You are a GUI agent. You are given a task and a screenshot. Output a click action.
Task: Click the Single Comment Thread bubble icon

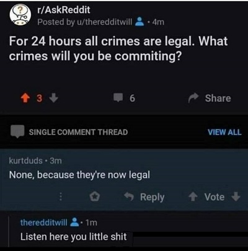(x=17, y=131)
